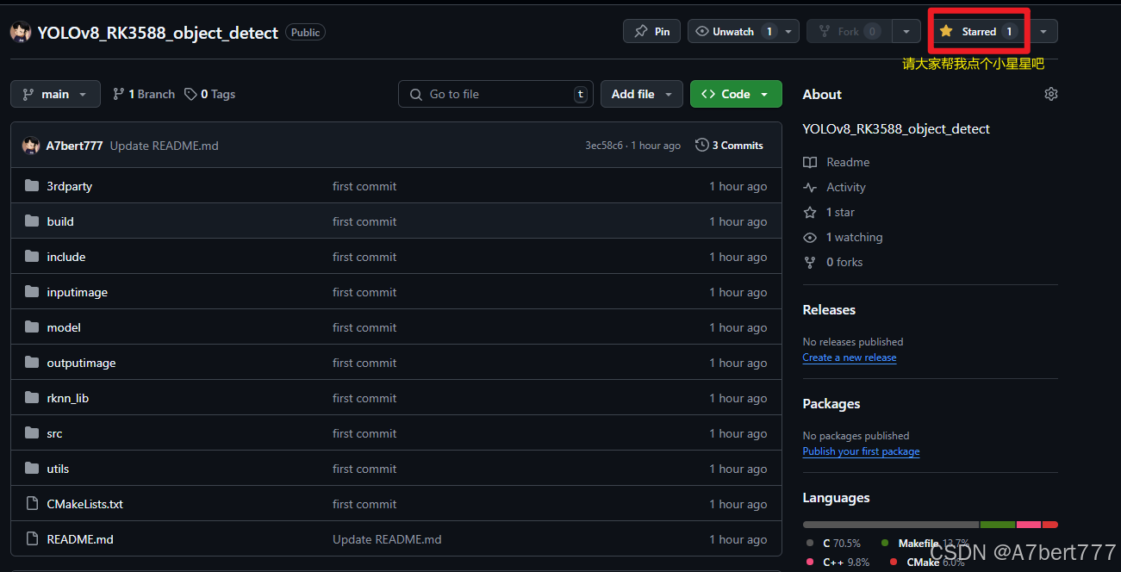This screenshot has height=572, width=1121.
Task: Open A7bert777 author link in commit bar
Action: tap(75, 146)
